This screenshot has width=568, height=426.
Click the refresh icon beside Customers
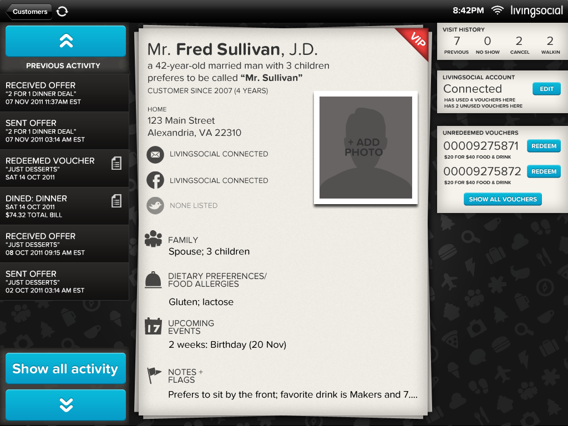click(62, 11)
